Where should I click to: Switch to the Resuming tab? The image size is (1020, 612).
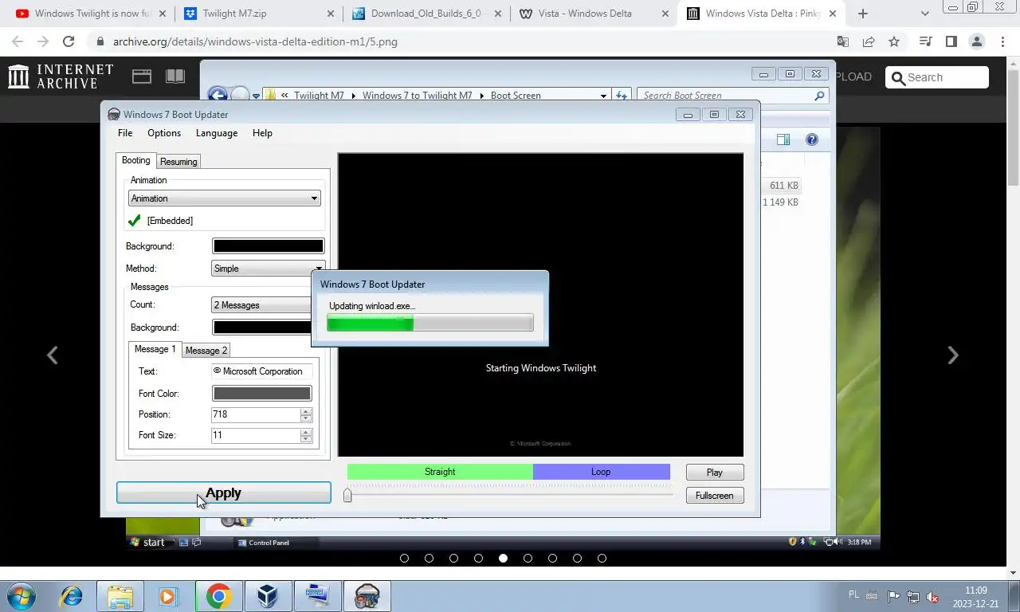(x=178, y=162)
